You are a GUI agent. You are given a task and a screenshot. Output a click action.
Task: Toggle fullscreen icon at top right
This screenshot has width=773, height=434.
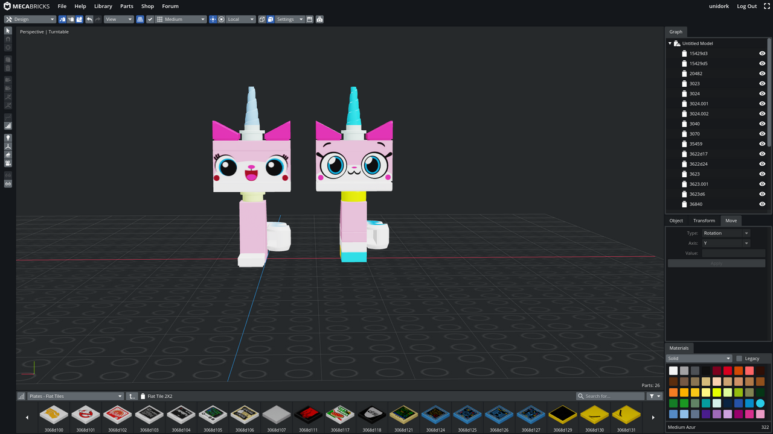pos(767,6)
